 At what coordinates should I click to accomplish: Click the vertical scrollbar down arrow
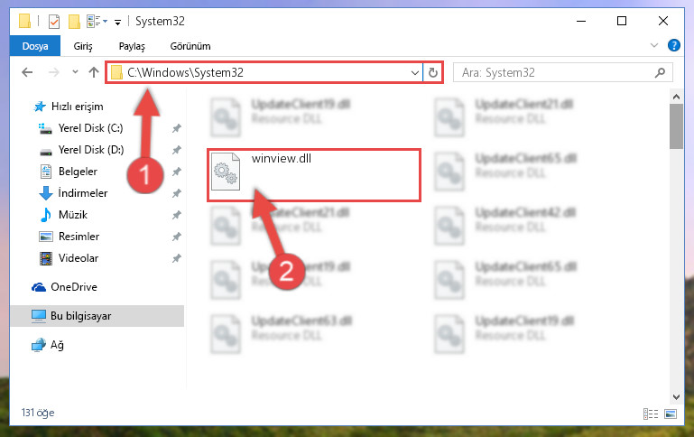[x=676, y=396]
